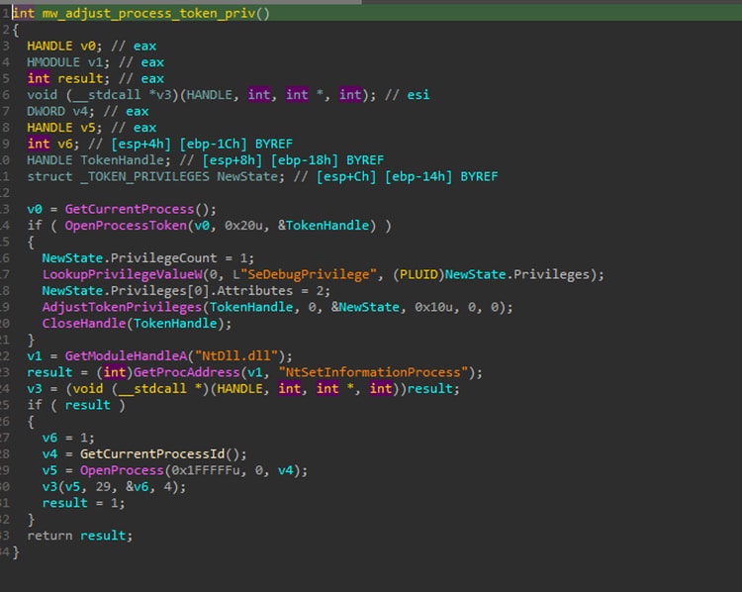The image size is (742, 592).
Task: Select the "NtDll.dll" string literal
Action: pos(236,356)
